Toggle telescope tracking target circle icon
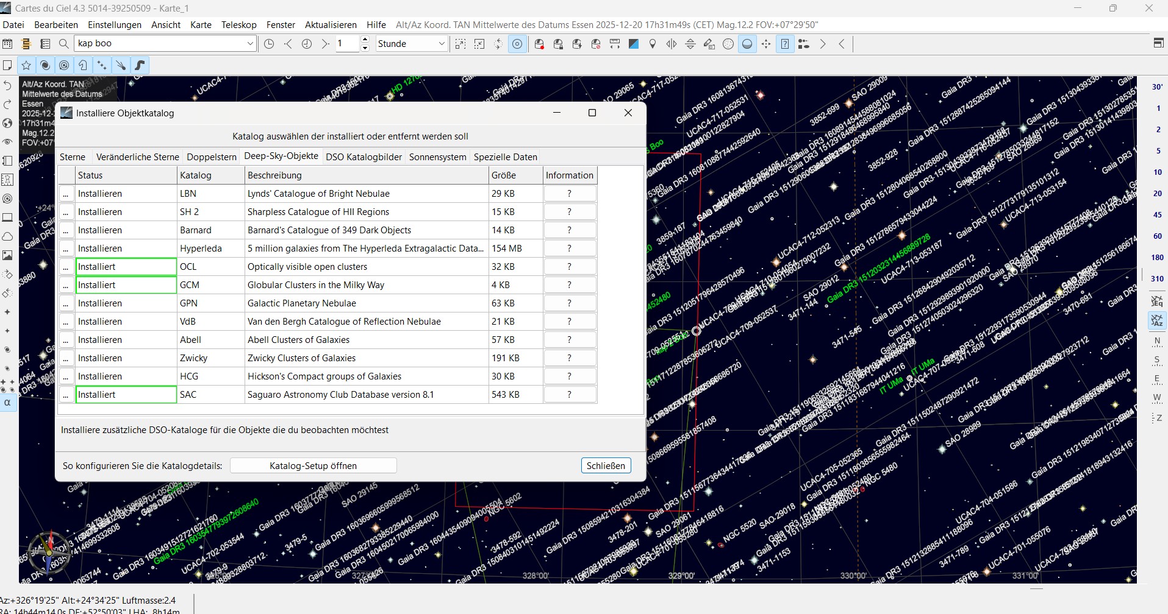 pos(517,44)
